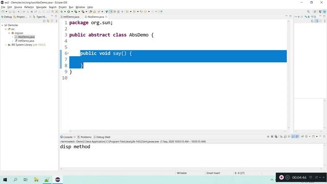Image resolution: width=327 pixels, height=184 pixels.
Task: Click the recording stop button
Action: pos(282,177)
